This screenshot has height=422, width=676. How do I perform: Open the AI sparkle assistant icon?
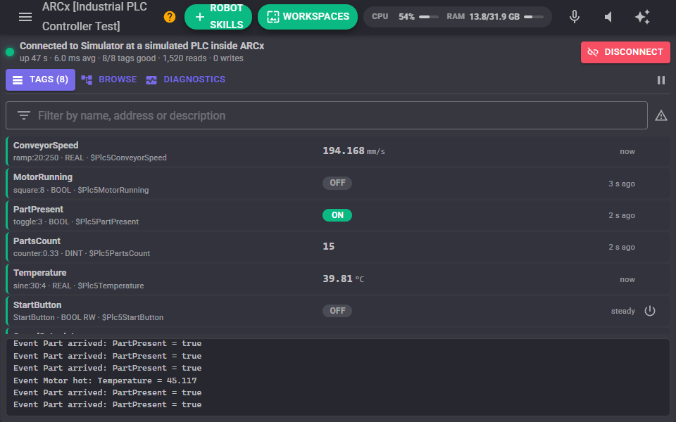[x=642, y=17]
